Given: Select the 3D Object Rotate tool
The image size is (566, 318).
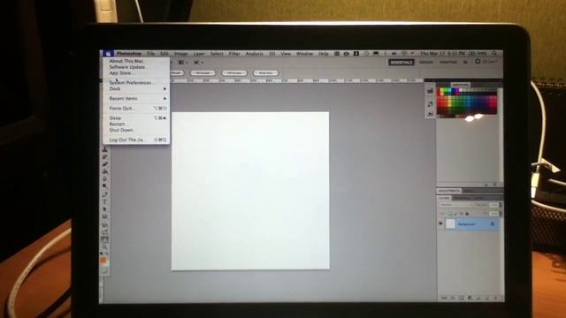Looking at the screenshot, I should 104,225.
